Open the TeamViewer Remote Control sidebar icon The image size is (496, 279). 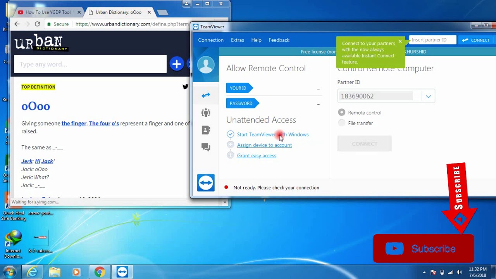pos(206,95)
